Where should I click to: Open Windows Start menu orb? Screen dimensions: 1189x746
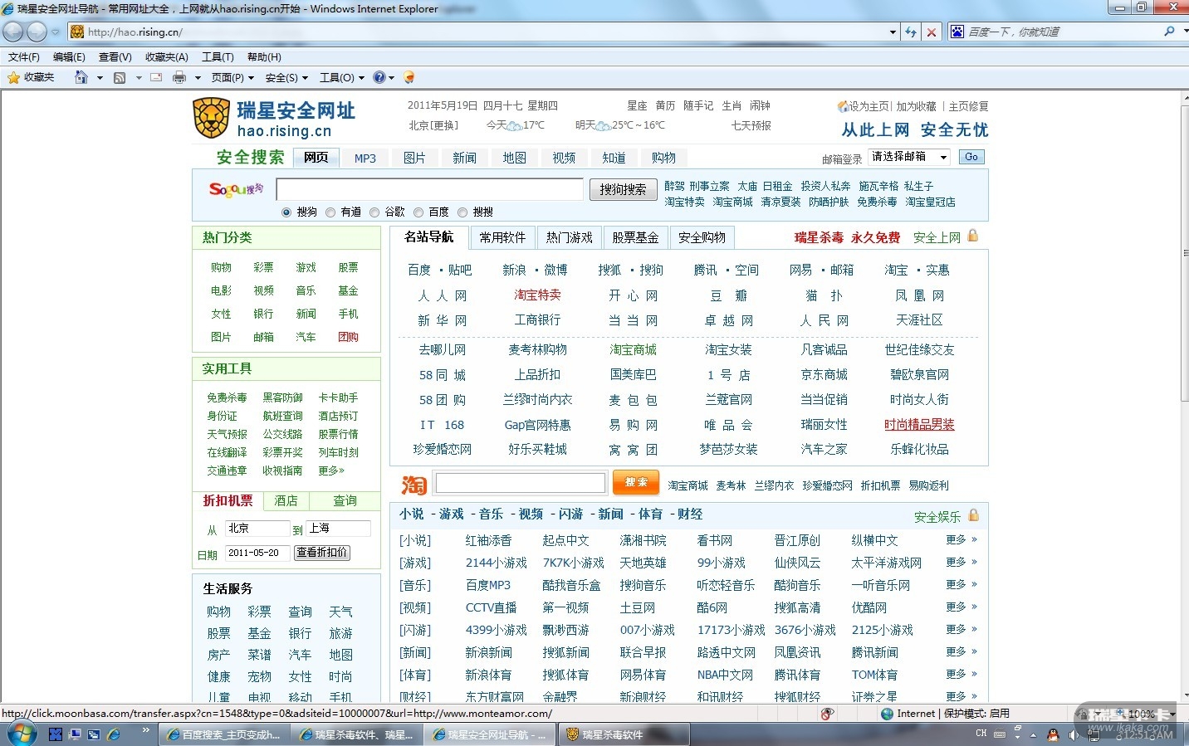pos(20,734)
